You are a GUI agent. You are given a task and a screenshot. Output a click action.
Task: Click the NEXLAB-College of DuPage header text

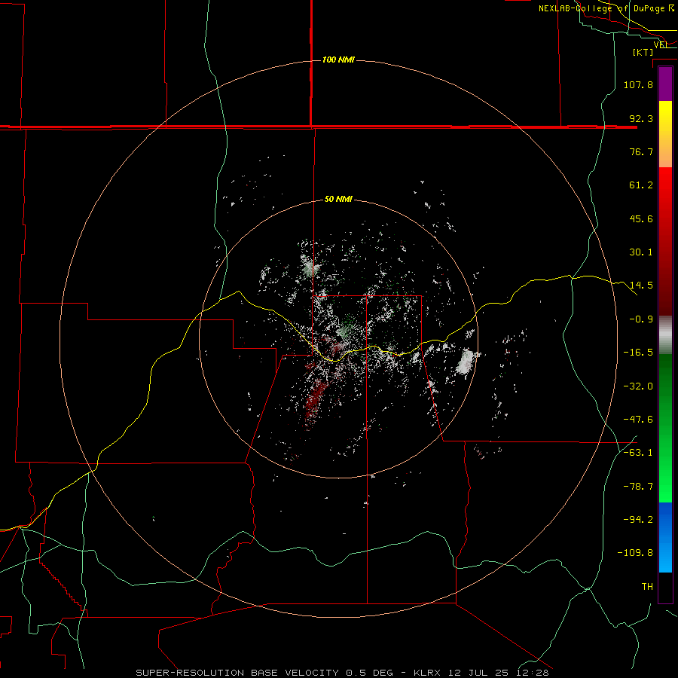pos(606,8)
